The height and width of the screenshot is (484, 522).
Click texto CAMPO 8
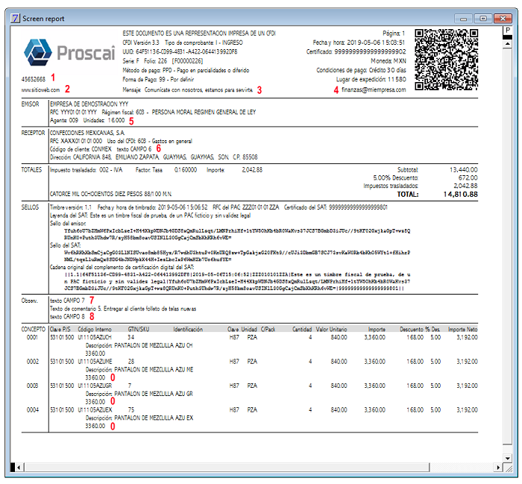point(67,316)
